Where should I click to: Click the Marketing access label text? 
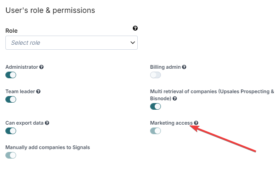coord(171,123)
